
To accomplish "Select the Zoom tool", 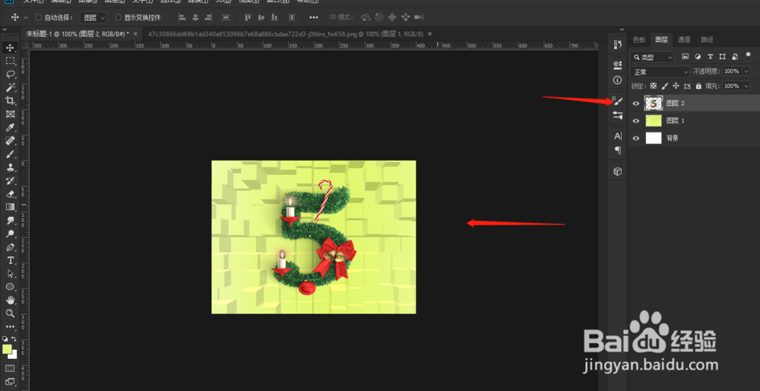I will pyautogui.click(x=10, y=313).
